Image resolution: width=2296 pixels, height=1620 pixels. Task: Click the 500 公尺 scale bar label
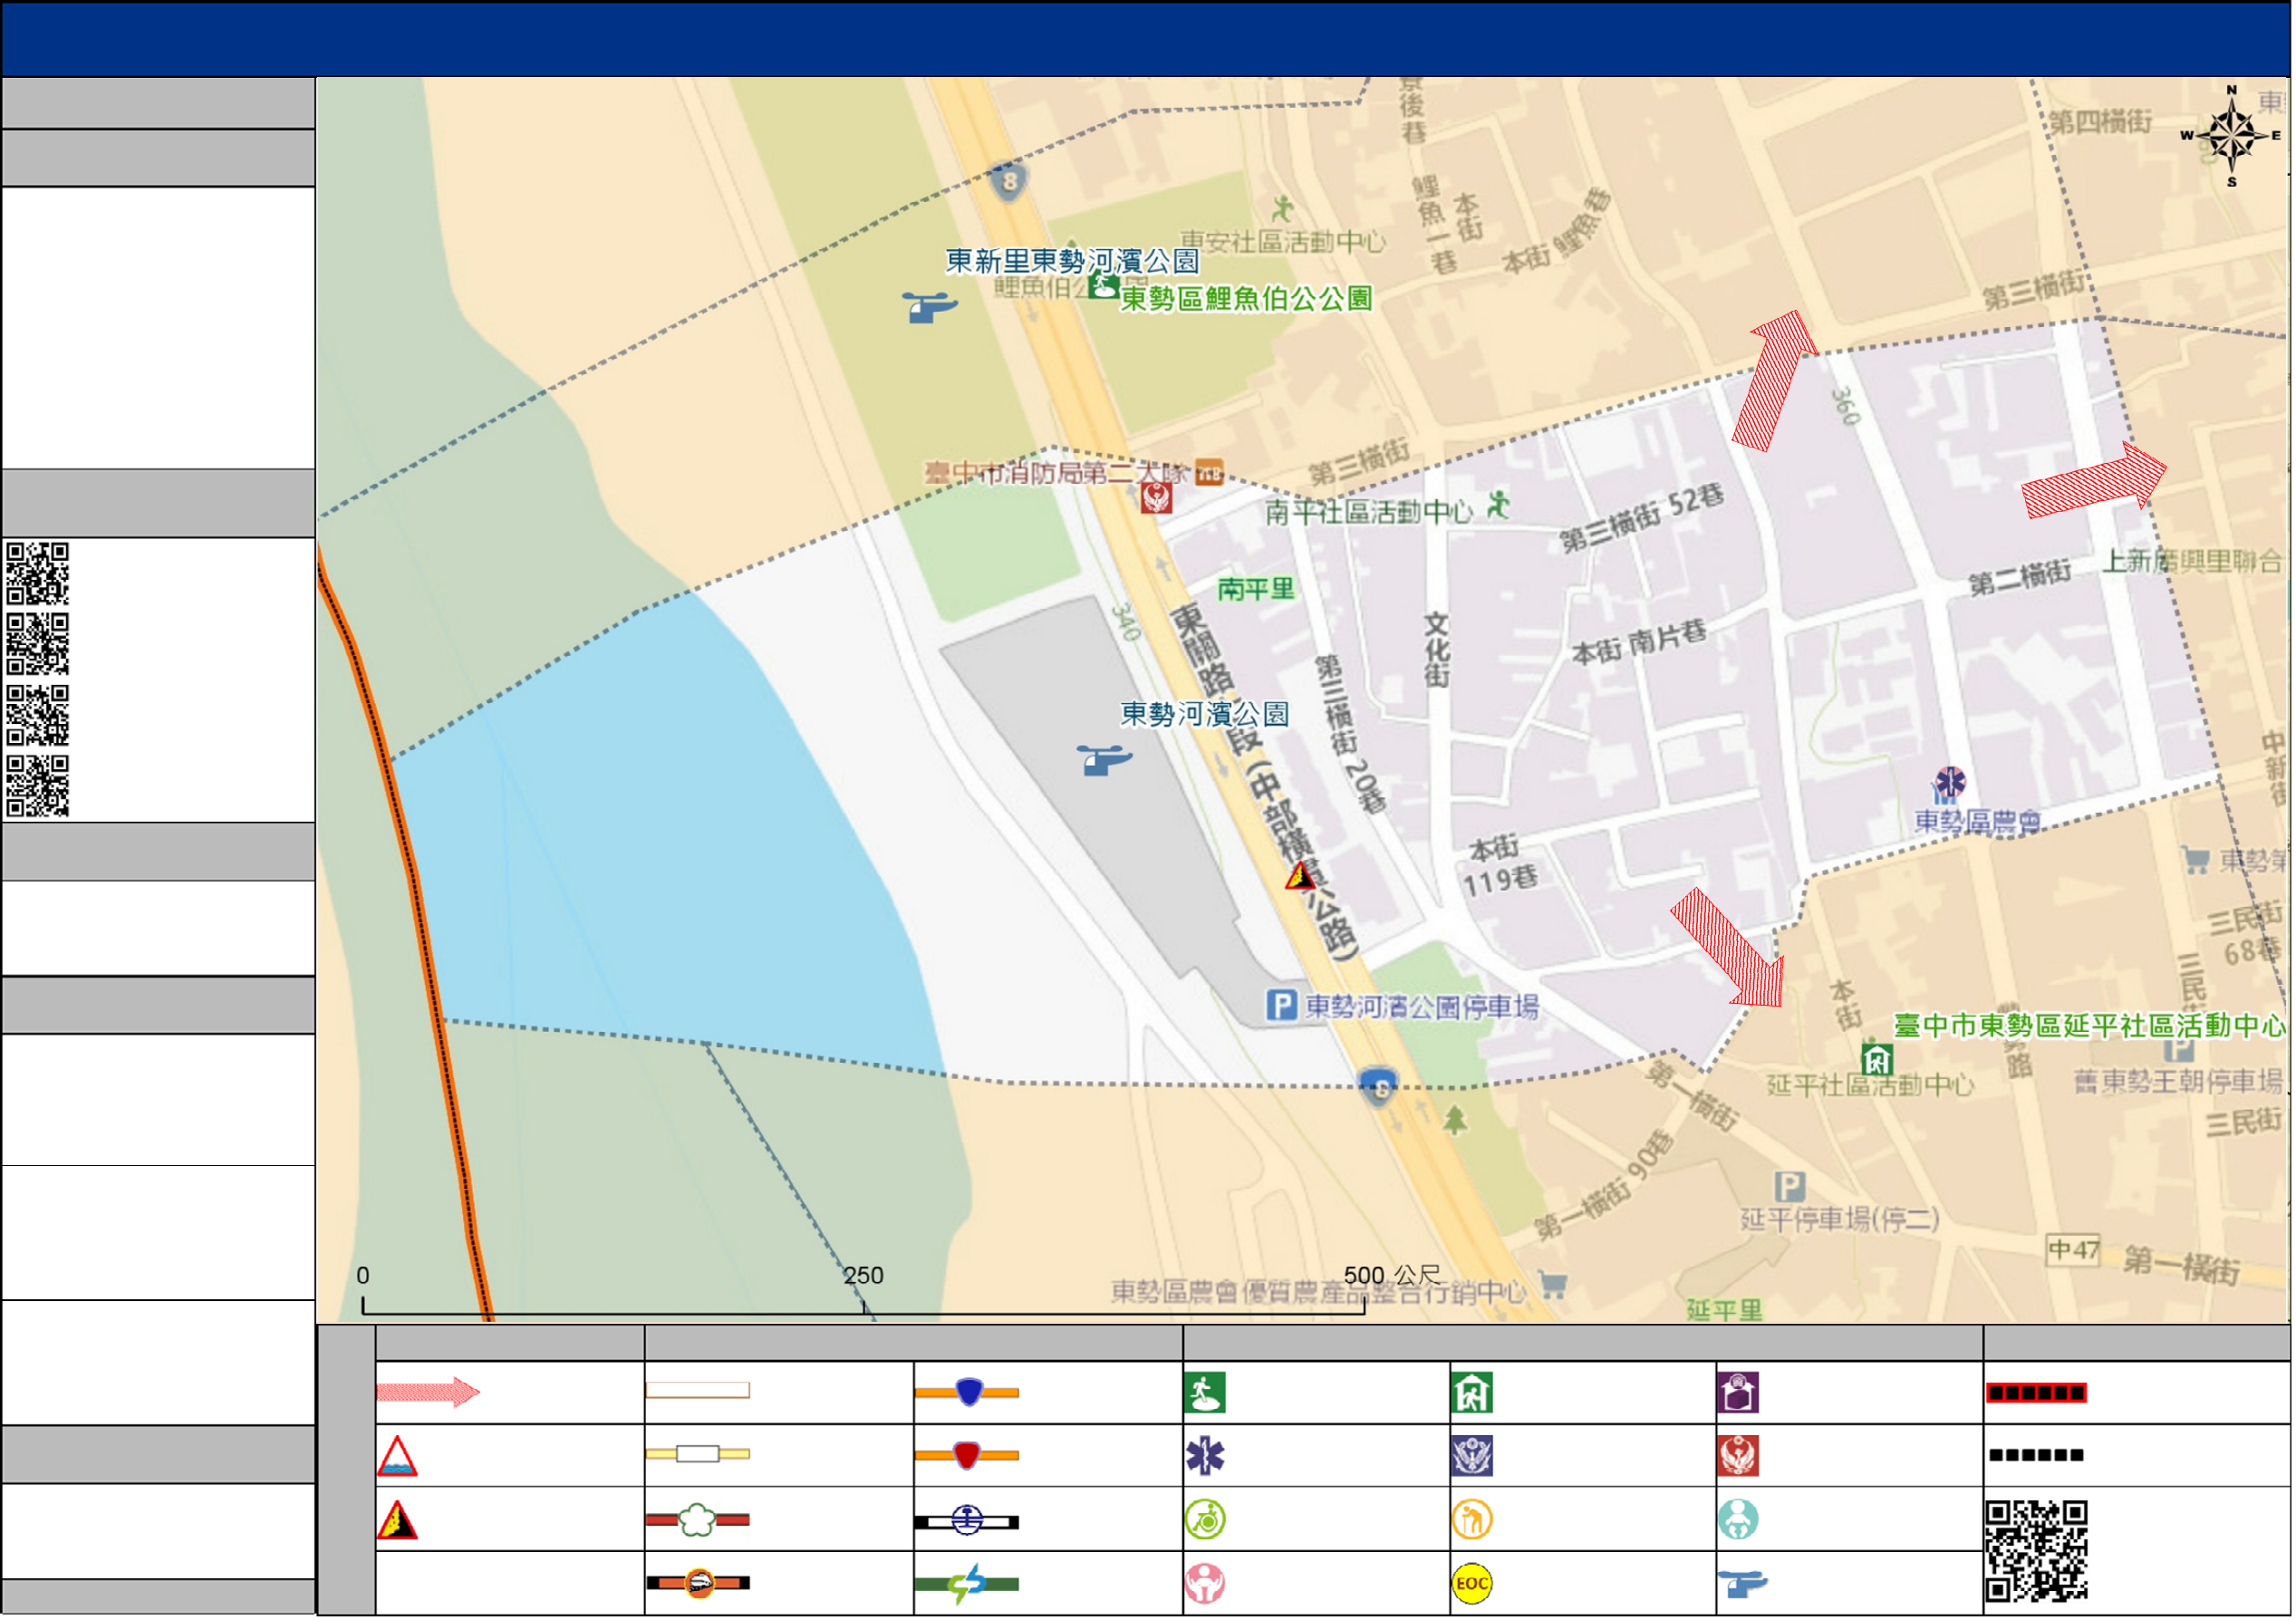coord(1392,1277)
